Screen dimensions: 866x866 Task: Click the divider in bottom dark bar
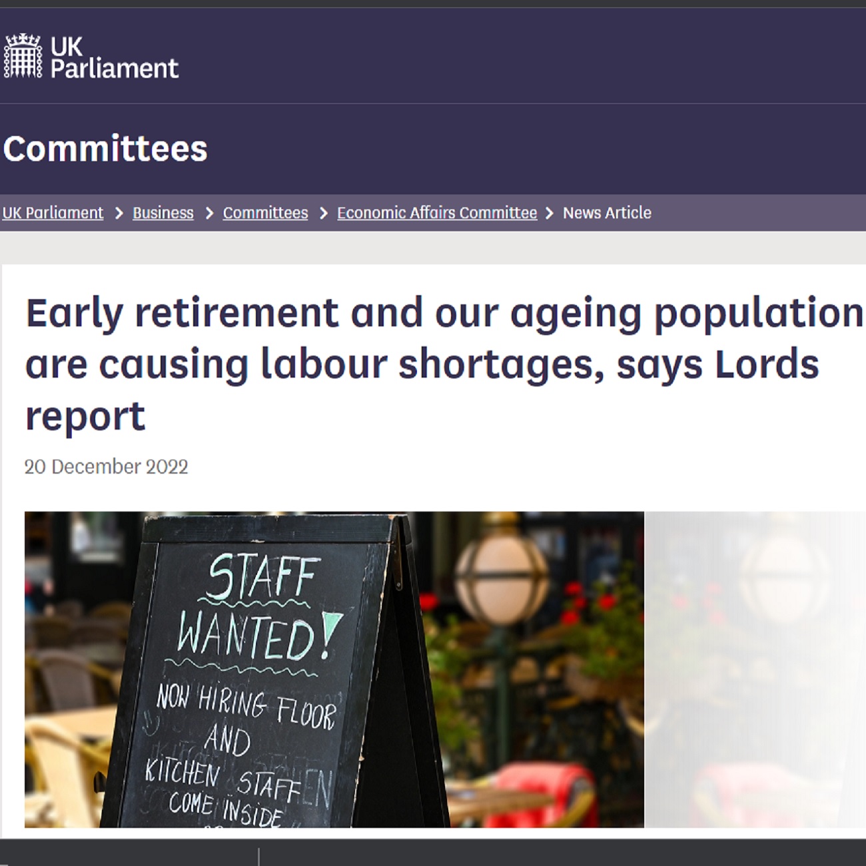click(258, 856)
